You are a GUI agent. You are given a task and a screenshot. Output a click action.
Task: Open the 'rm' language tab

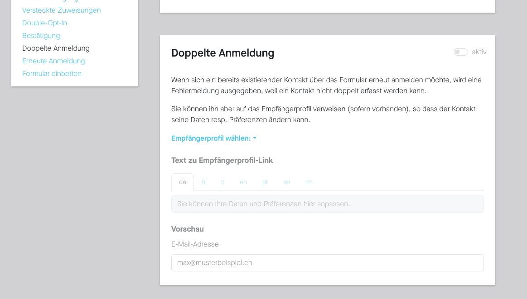pyautogui.click(x=309, y=182)
